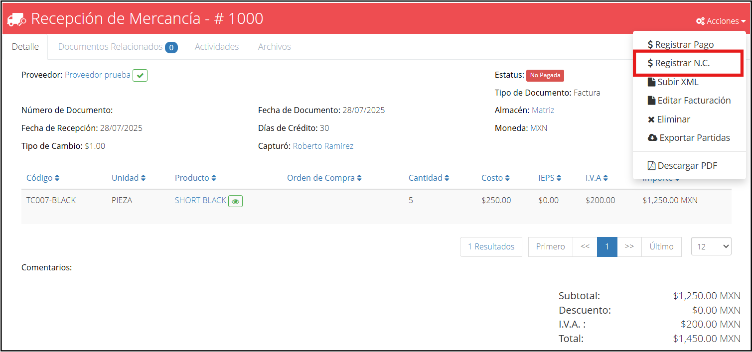Choose Registrar Pago from the menu
Screen dimensions: 752x352
[689, 44]
